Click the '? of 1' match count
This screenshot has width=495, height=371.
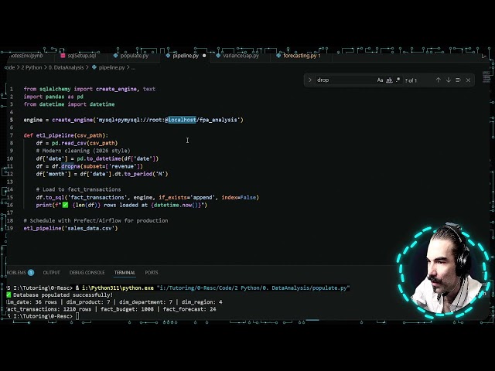click(x=411, y=80)
